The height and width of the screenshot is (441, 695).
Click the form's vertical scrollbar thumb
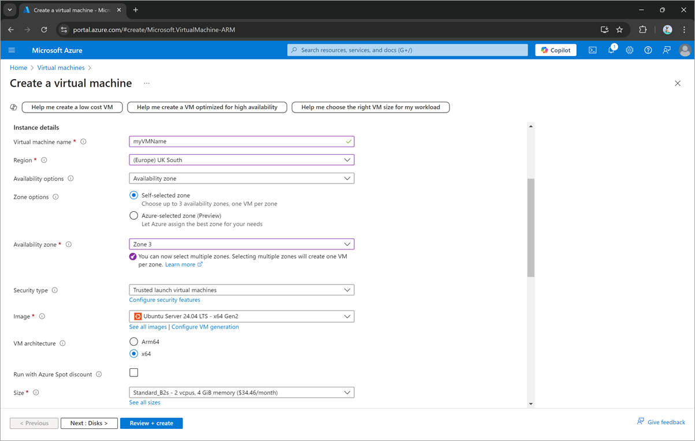[x=530, y=228]
